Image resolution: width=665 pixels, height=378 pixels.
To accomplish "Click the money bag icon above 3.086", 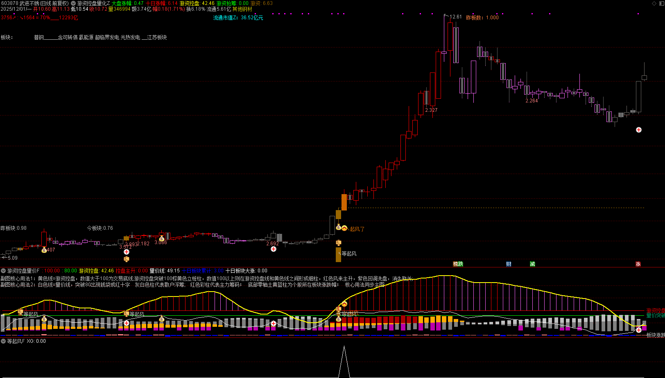I will pos(162,239).
